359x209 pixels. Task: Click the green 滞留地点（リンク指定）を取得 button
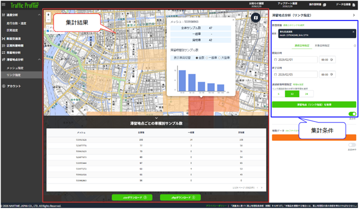click(314, 104)
